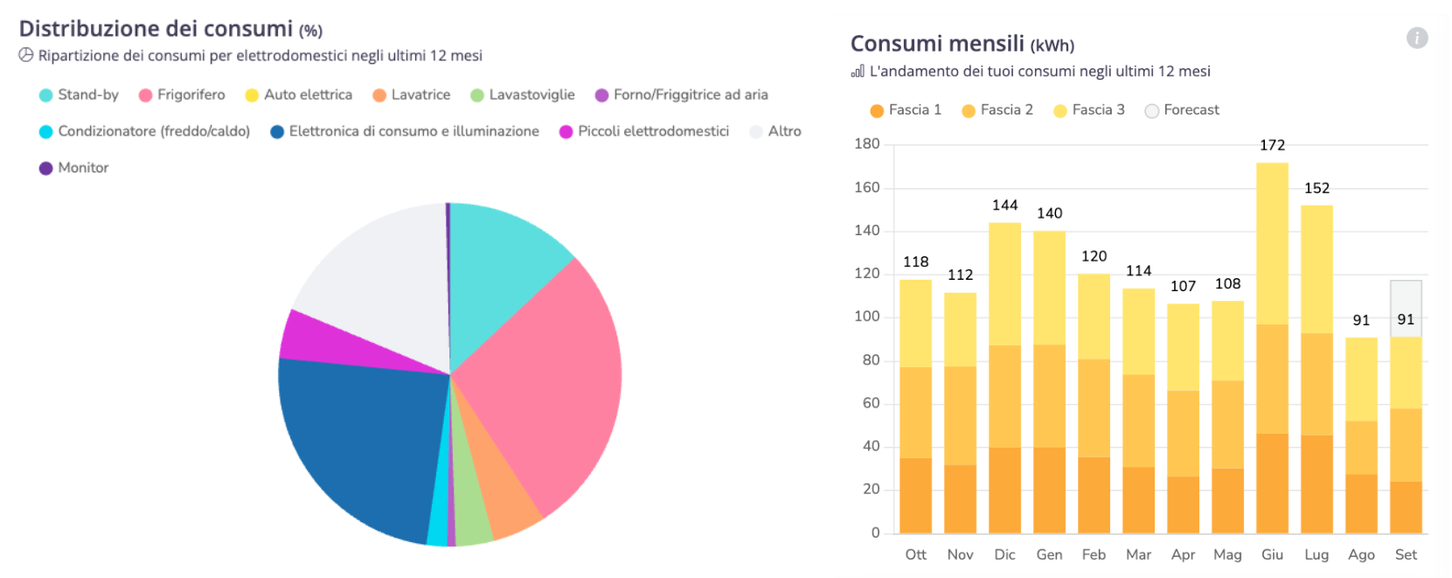The image size is (1452, 578).
Task: Hide Forno/Friggitrice ad aria series
Action: (x=681, y=94)
